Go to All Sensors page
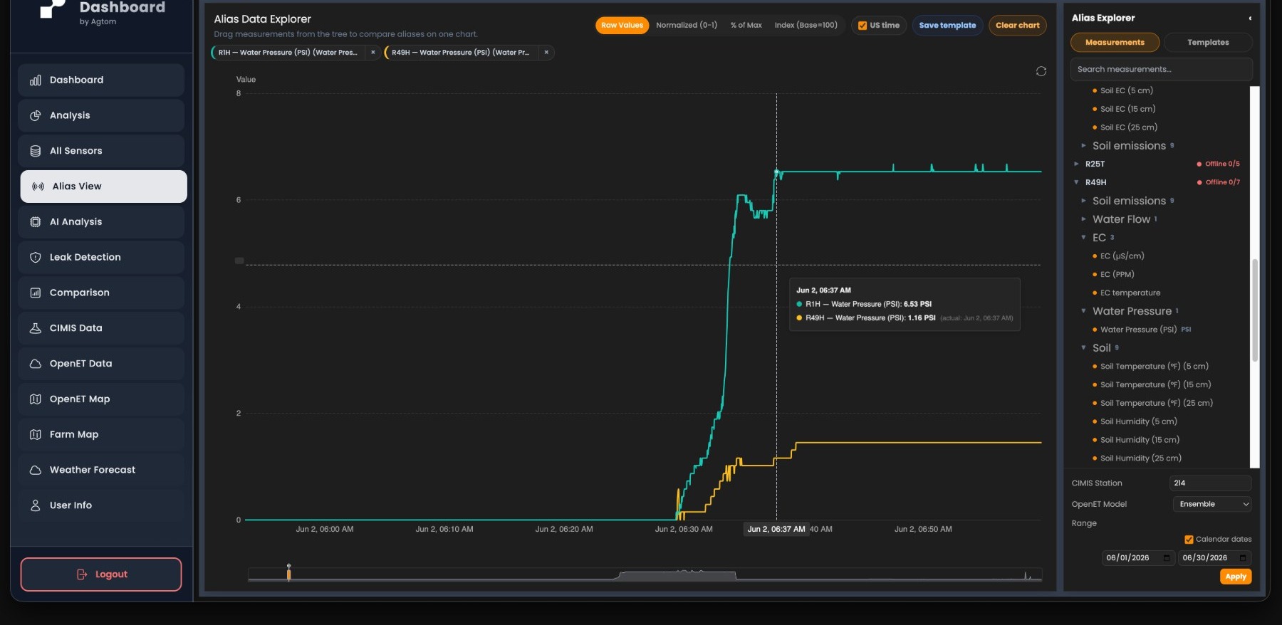The height and width of the screenshot is (625, 1282). tap(101, 151)
